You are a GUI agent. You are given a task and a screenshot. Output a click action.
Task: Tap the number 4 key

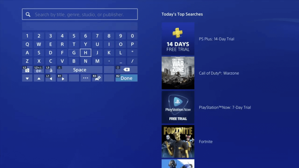(62, 36)
